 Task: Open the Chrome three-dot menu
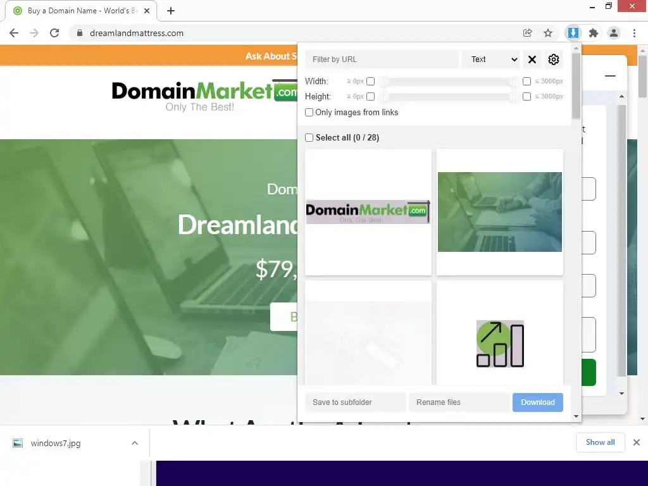[x=634, y=33]
